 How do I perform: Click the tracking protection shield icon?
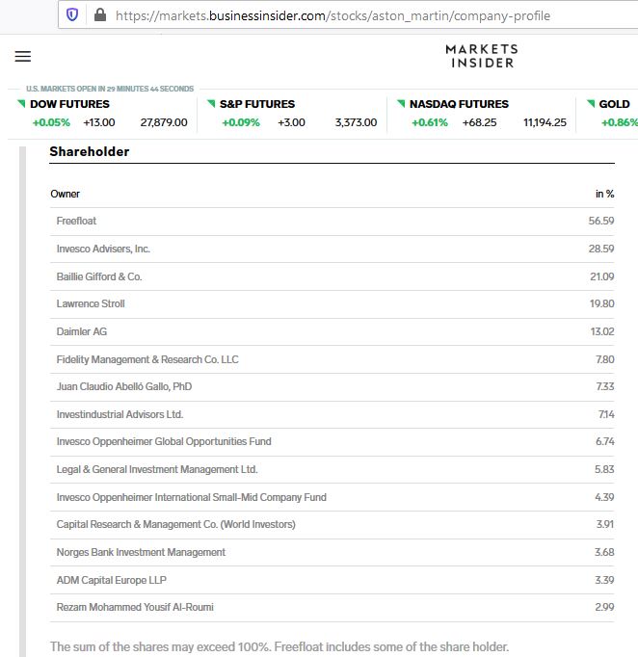tap(72, 14)
